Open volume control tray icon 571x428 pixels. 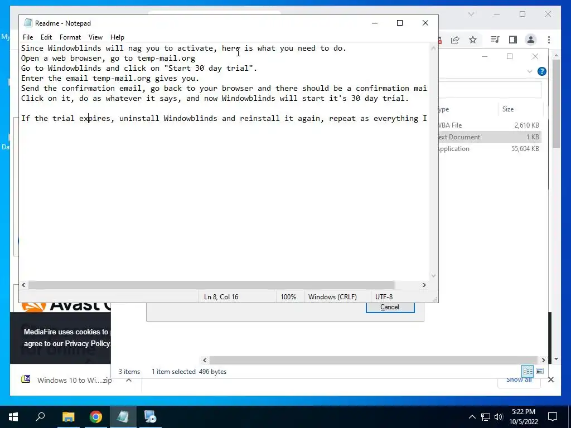499,417
